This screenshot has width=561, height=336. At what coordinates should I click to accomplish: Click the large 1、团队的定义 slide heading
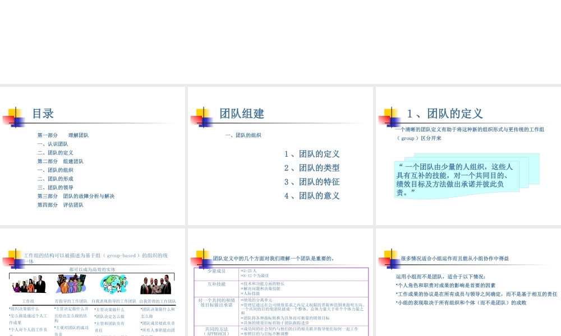pos(445,114)
